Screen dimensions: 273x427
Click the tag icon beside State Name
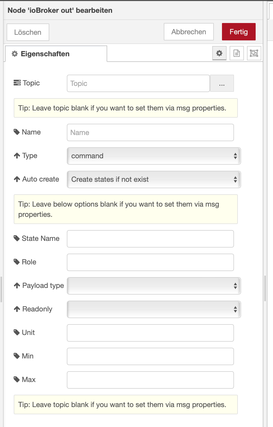click(x=17, y=239)
